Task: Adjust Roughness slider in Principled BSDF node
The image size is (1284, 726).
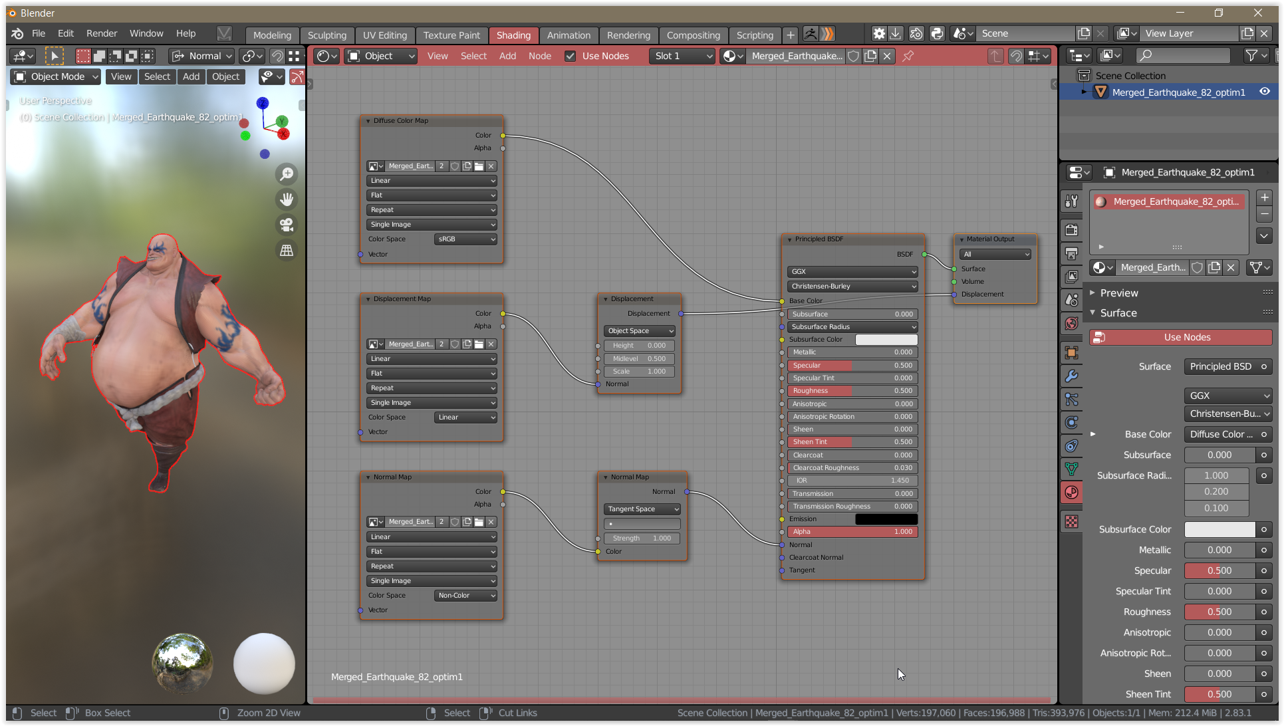Action: (x=852, y=391)
